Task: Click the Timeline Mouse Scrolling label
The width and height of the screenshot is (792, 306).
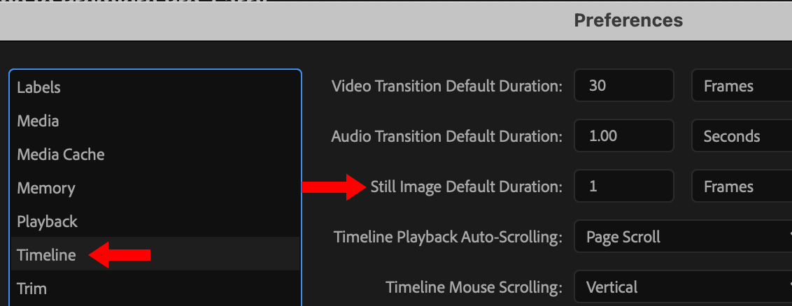Action: click(x=474, y=287)
